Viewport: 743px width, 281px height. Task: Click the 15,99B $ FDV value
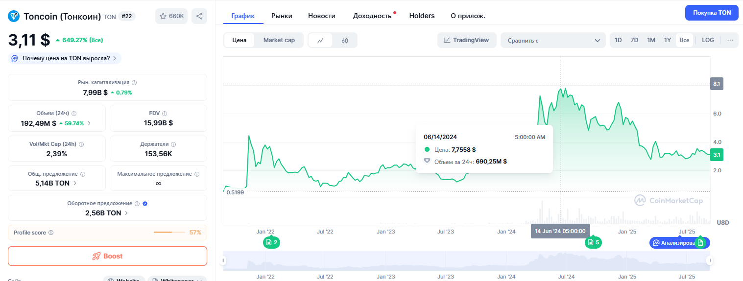tap(158, 123)
